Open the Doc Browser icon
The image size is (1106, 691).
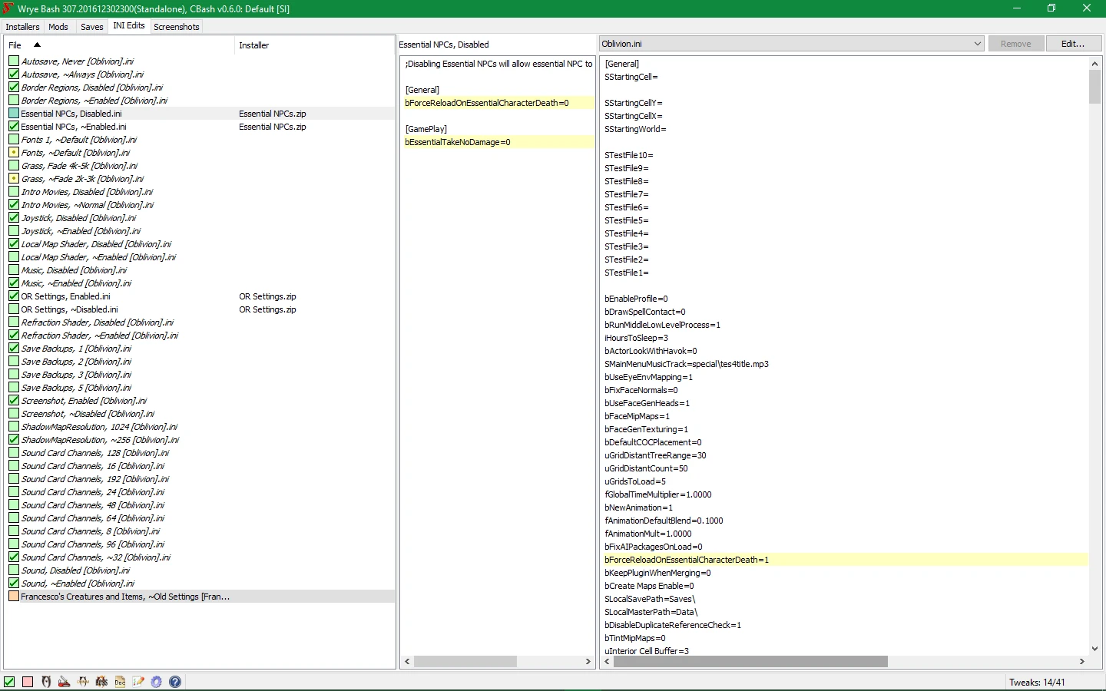click(120, 682)
